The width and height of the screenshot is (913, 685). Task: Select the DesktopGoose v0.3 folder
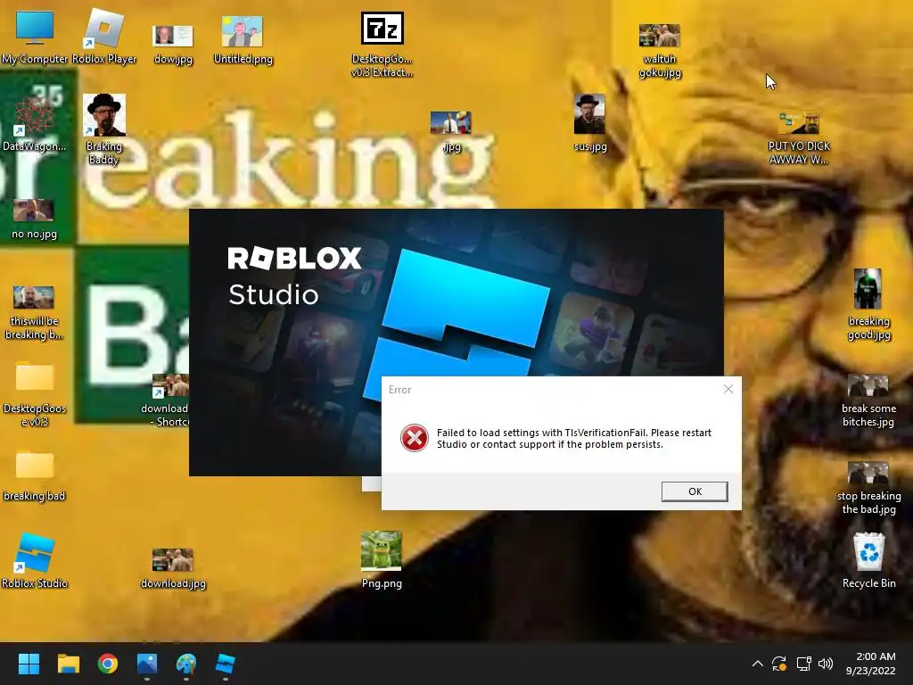click(x=35, y=394)
